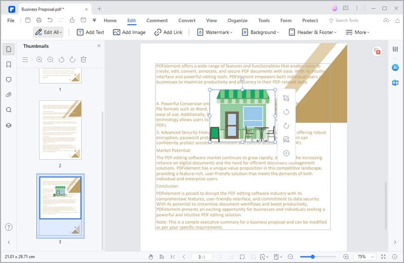
Task: Zoom in using the plus icon
Action: (x=346, y=256)
